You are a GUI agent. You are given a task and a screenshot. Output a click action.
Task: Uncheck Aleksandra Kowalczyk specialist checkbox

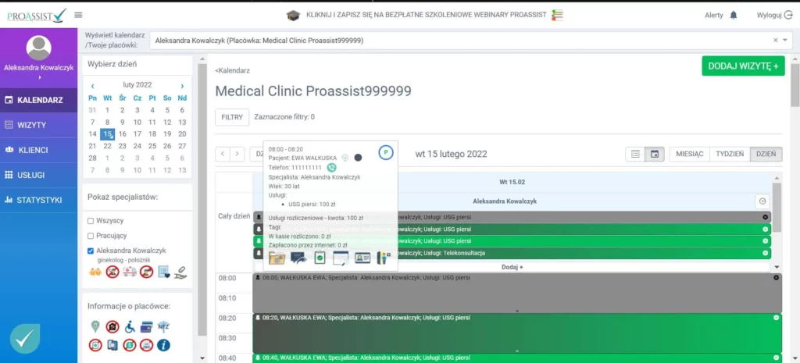91,251
